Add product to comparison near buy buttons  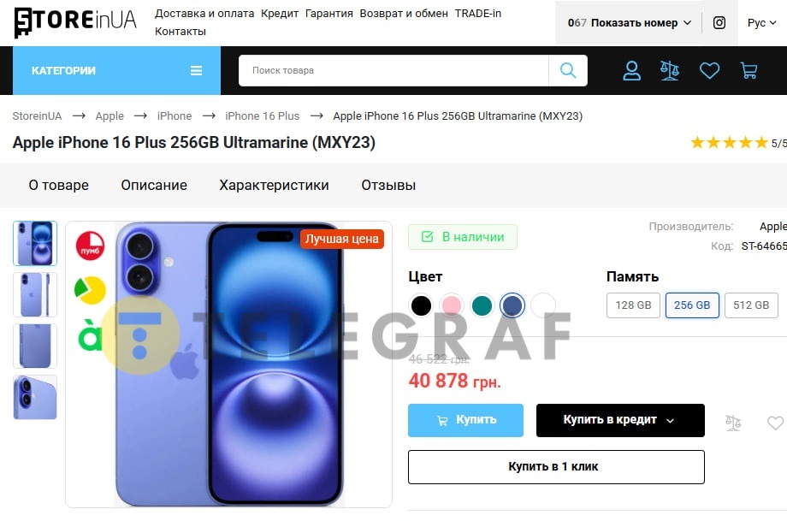(733, 423)
